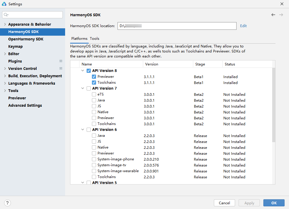Click the OK button
The width and height of the screenshot is (289, 209).
[274, 203]
